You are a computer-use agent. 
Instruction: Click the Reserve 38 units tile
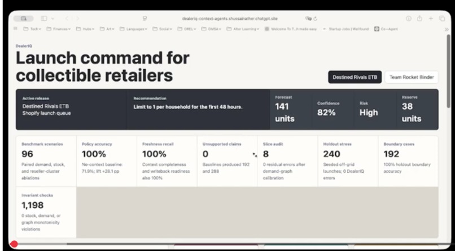tap(417, 109)
